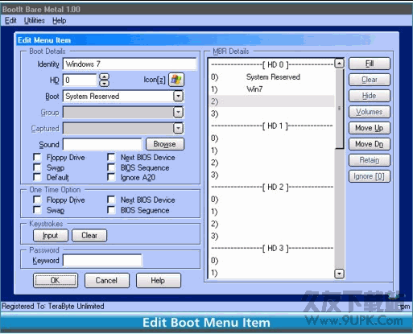
Task: Toggle the Ignore A20 checkbox
Action: (111, 177)
